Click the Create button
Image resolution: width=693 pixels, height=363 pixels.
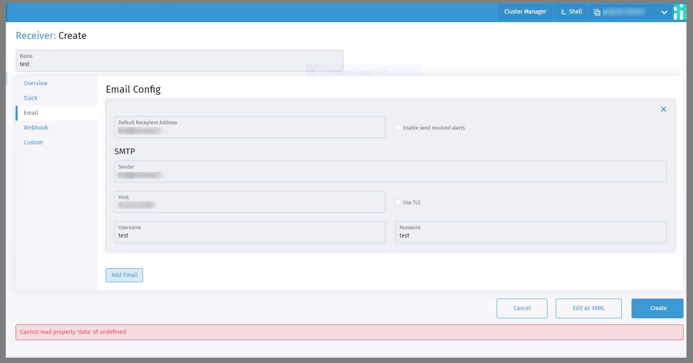657,308
